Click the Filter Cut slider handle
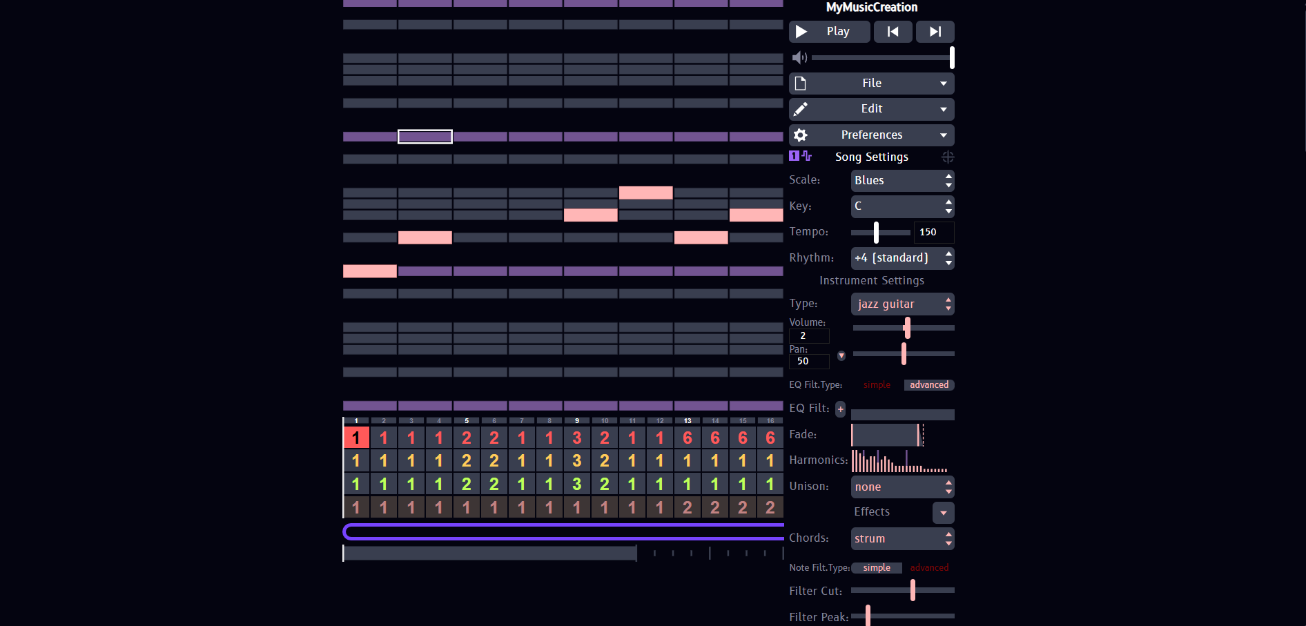Viewport: 1306px width, 626px height. coord(913,590)
